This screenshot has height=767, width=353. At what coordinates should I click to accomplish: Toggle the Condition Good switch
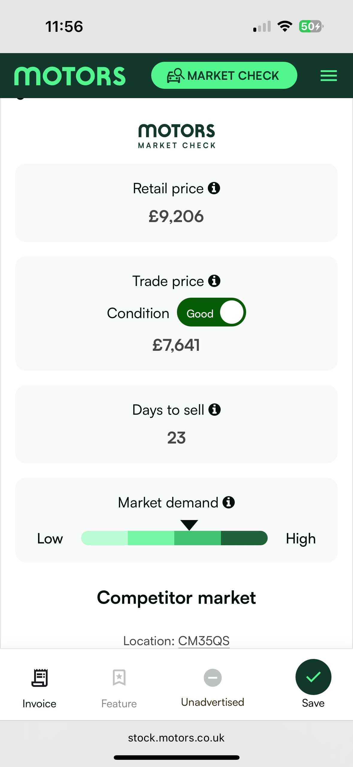point(211,312)
